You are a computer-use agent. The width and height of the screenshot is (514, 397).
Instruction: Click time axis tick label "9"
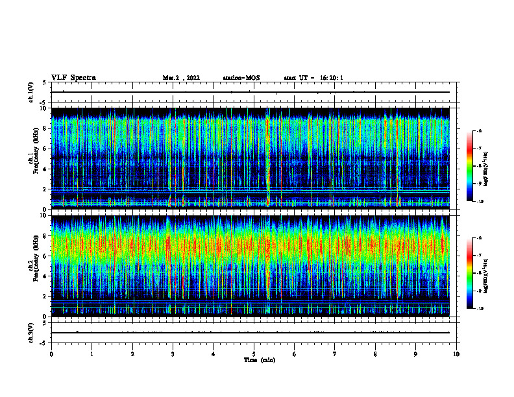415,354
